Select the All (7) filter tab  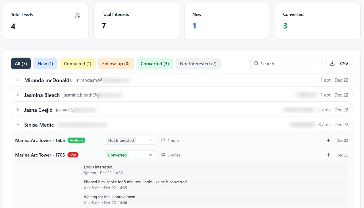[21, 64]
